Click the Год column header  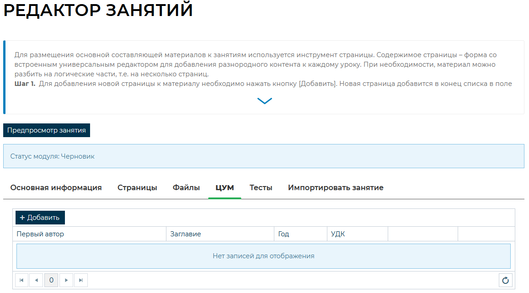pyautogui.click(x=283, y=234)
